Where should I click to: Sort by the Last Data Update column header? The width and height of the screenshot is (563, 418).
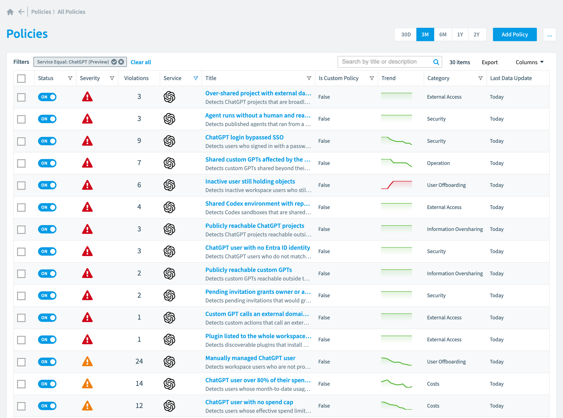pyautogui.click(x=511, y=78)
